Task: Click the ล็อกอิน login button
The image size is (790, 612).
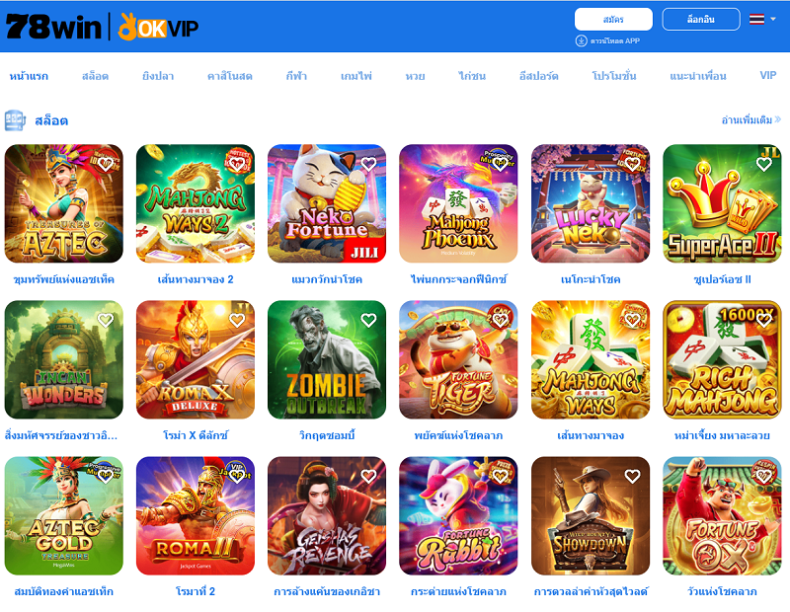Action: point(701,20)
